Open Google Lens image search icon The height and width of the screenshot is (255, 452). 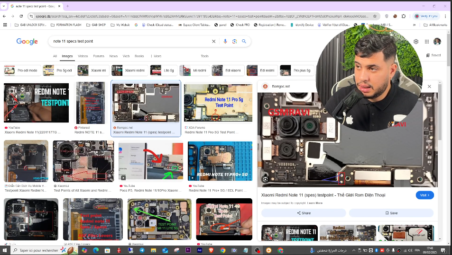[x=234, y=42]
